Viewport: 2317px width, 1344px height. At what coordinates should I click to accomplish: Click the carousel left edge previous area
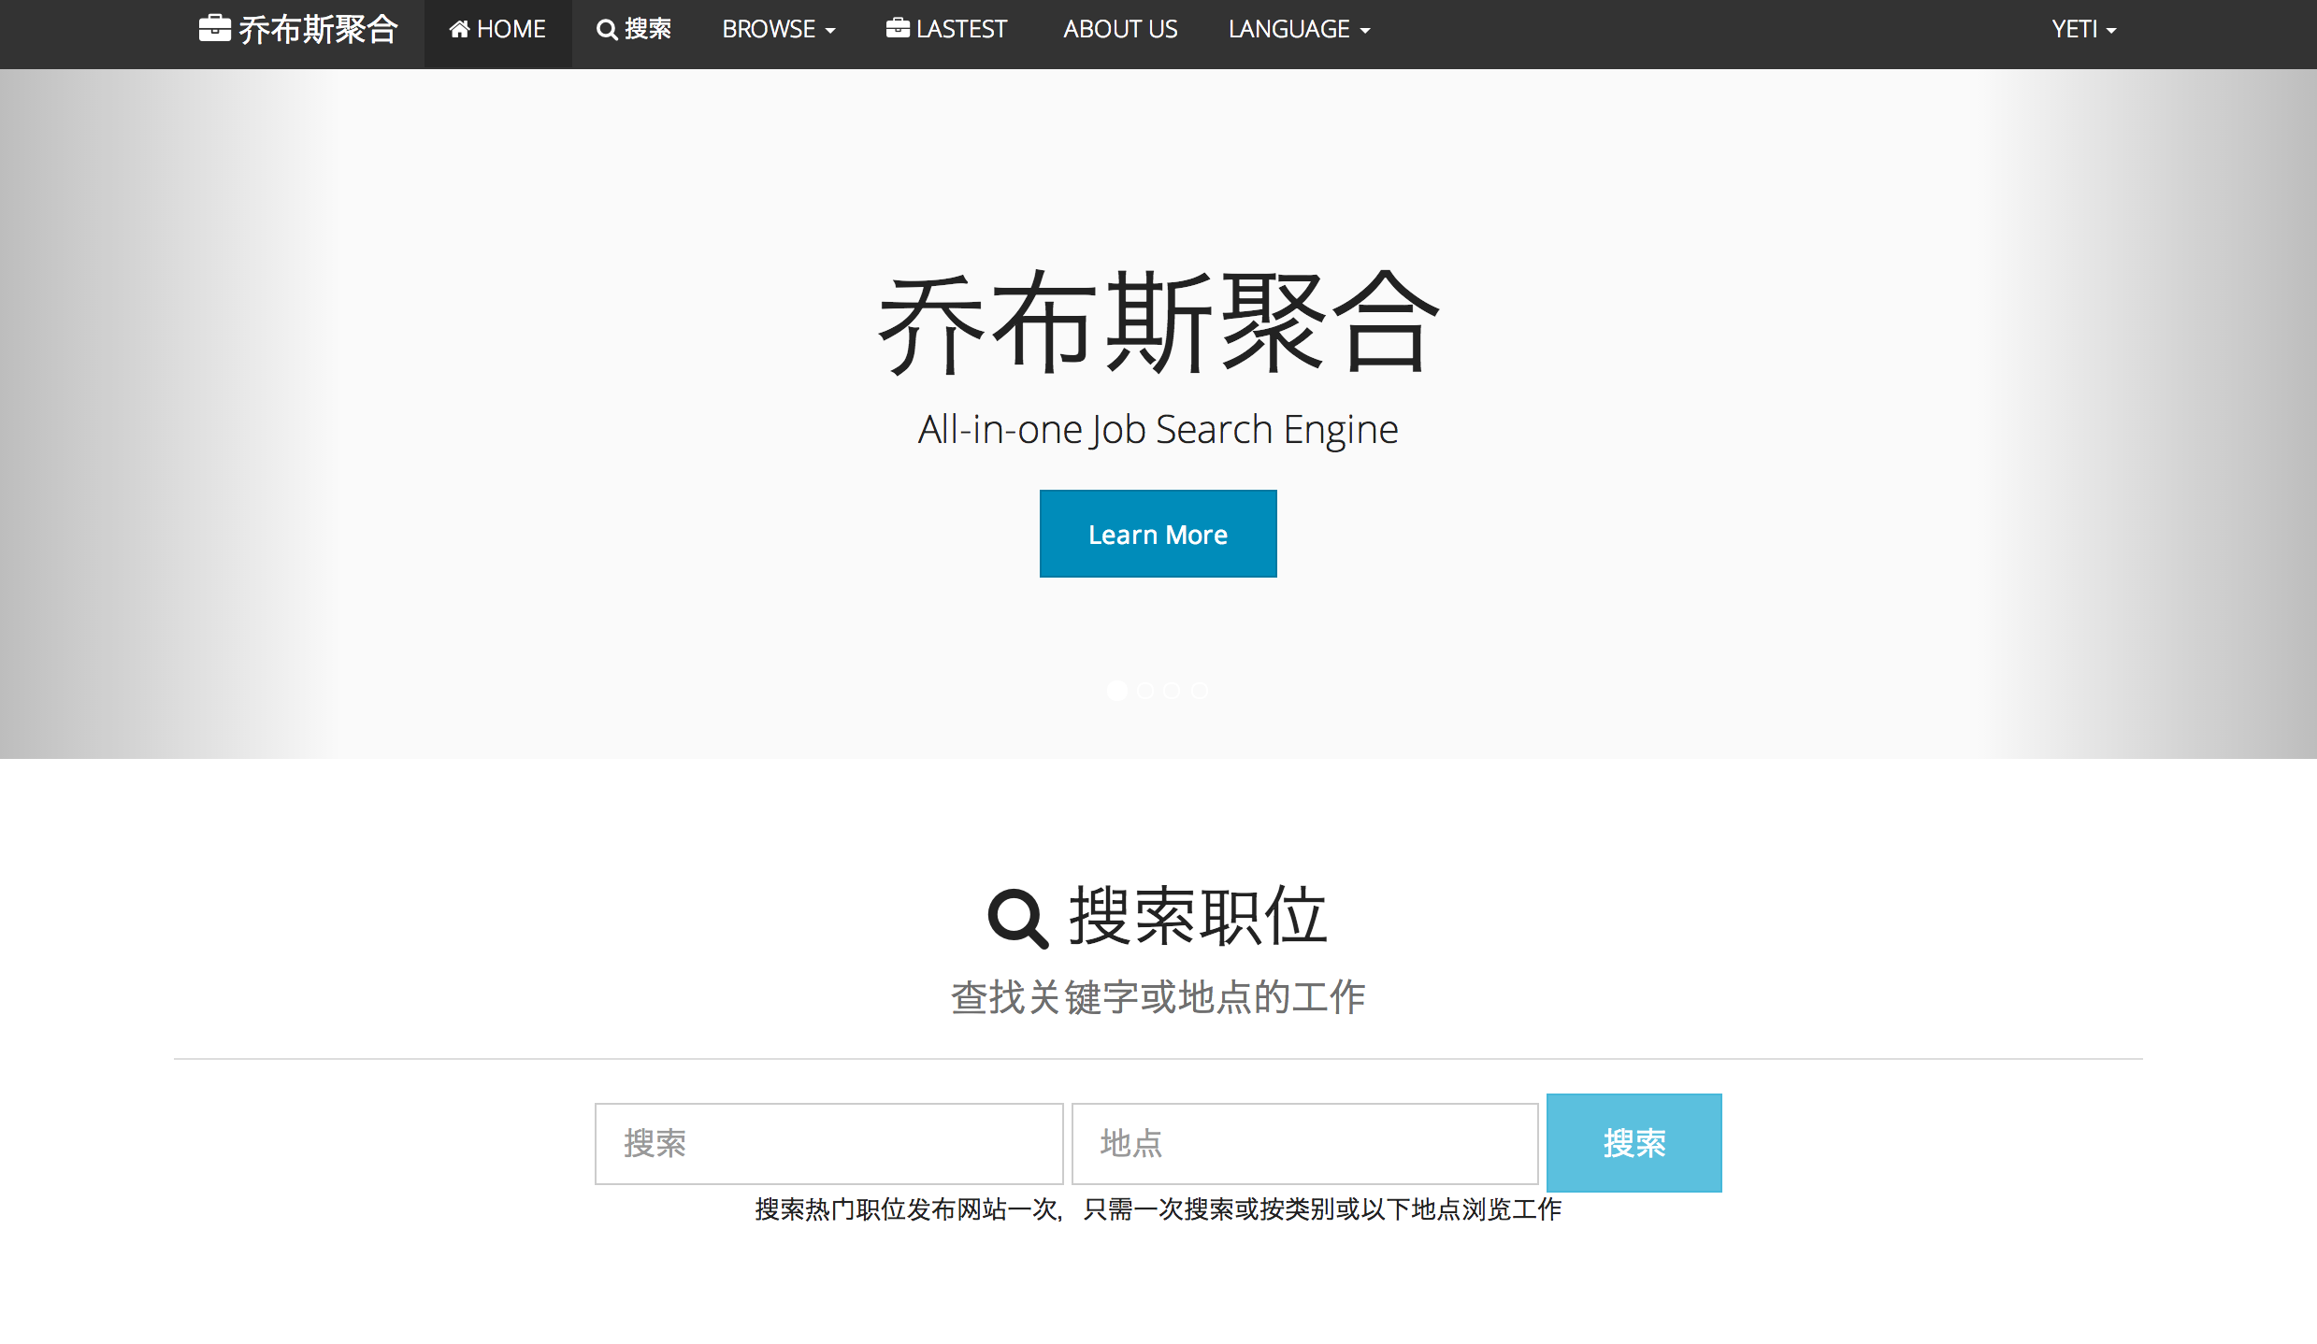pos(159,413)
